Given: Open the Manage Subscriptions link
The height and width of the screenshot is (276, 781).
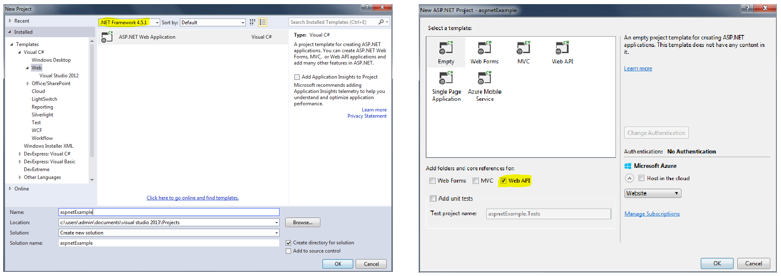Looking at the screenshot, I should point(652,213).
